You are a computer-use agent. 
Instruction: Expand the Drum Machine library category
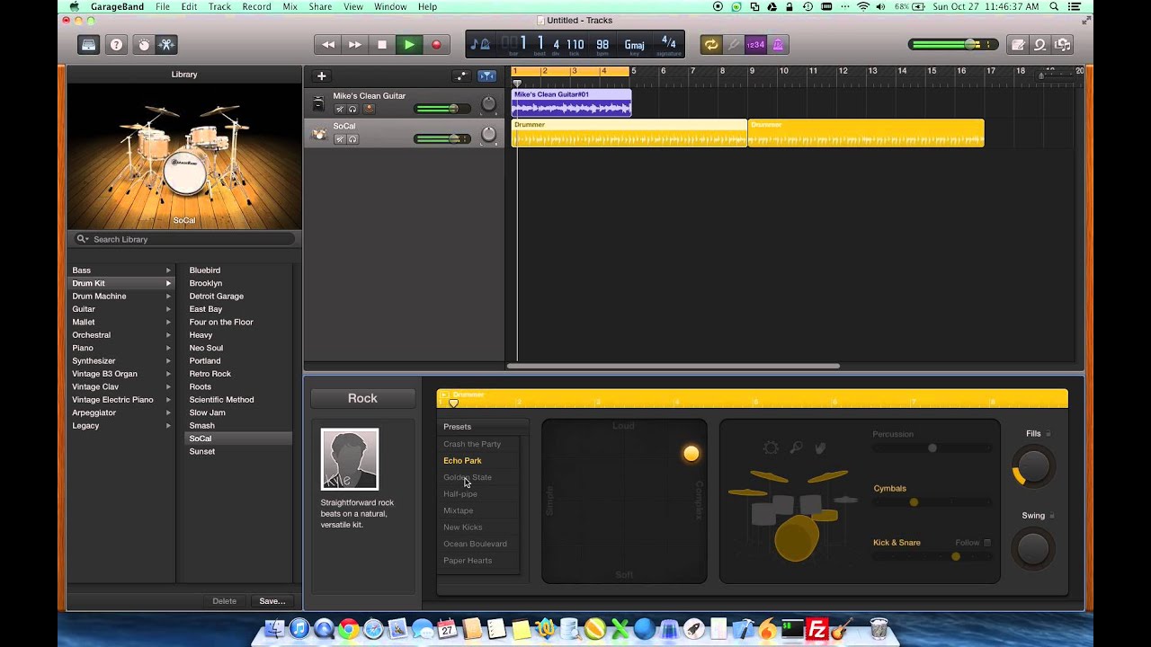168,297
